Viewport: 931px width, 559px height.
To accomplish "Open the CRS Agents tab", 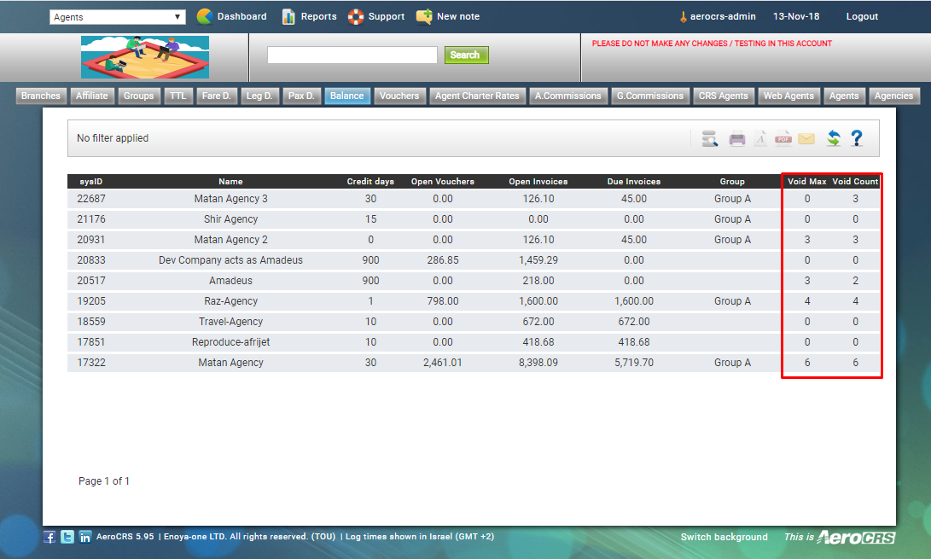I will [723, 96].
